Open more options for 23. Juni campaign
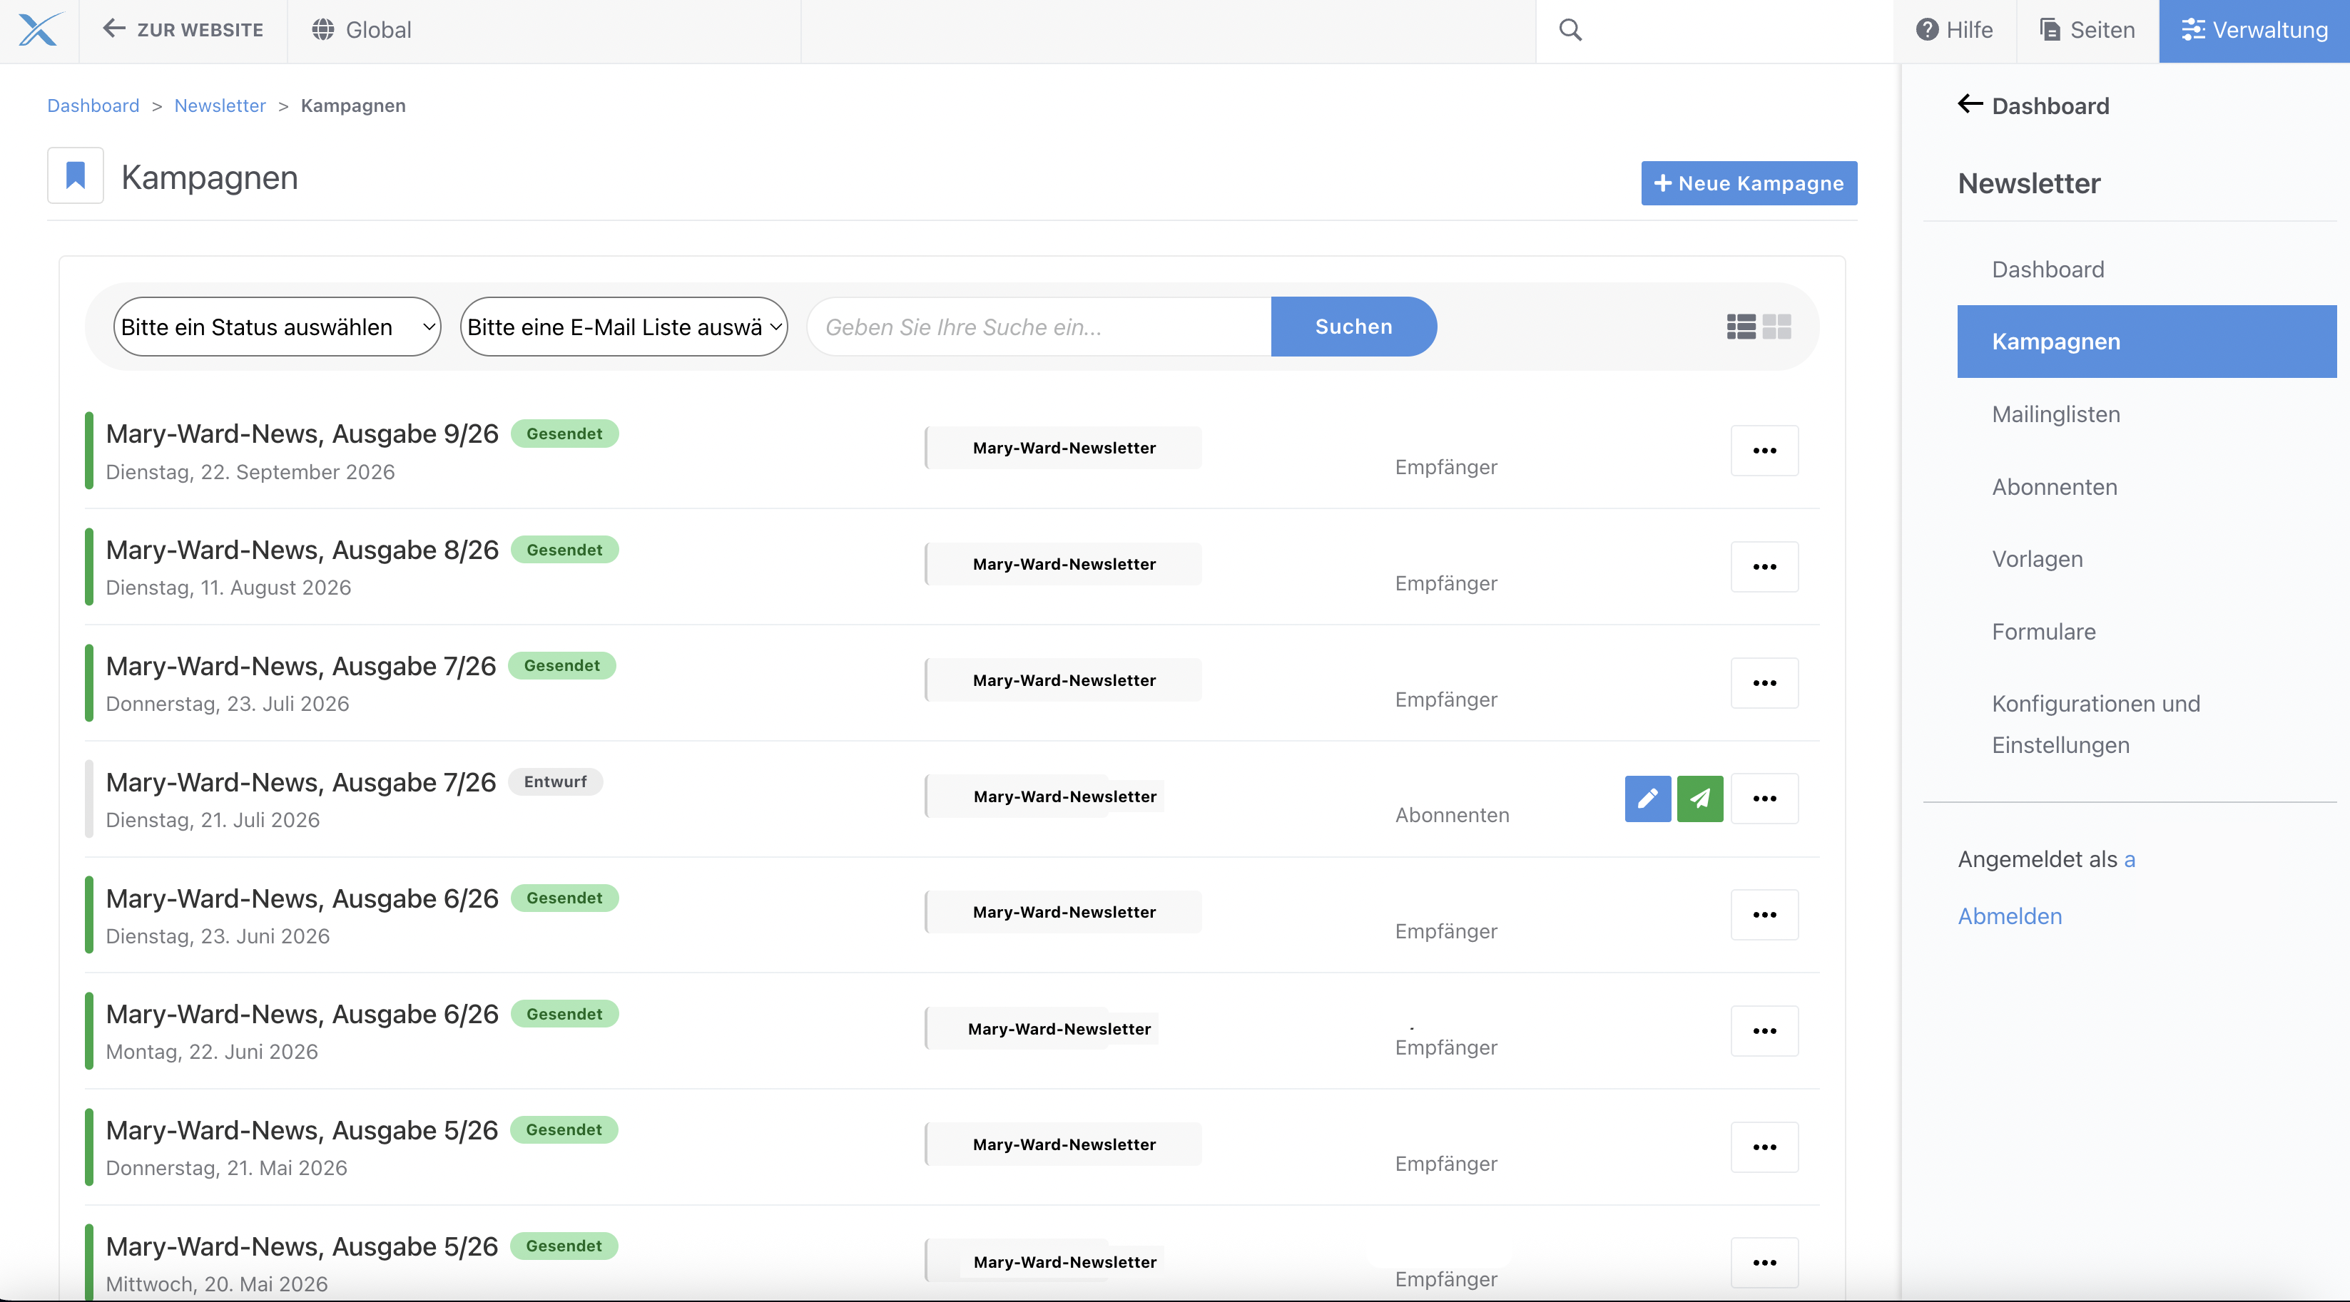Screen dimensions: 2350x1302 click(1764, 915)
